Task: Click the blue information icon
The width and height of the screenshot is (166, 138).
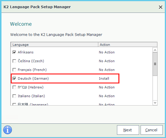Action: click(8, 130)
